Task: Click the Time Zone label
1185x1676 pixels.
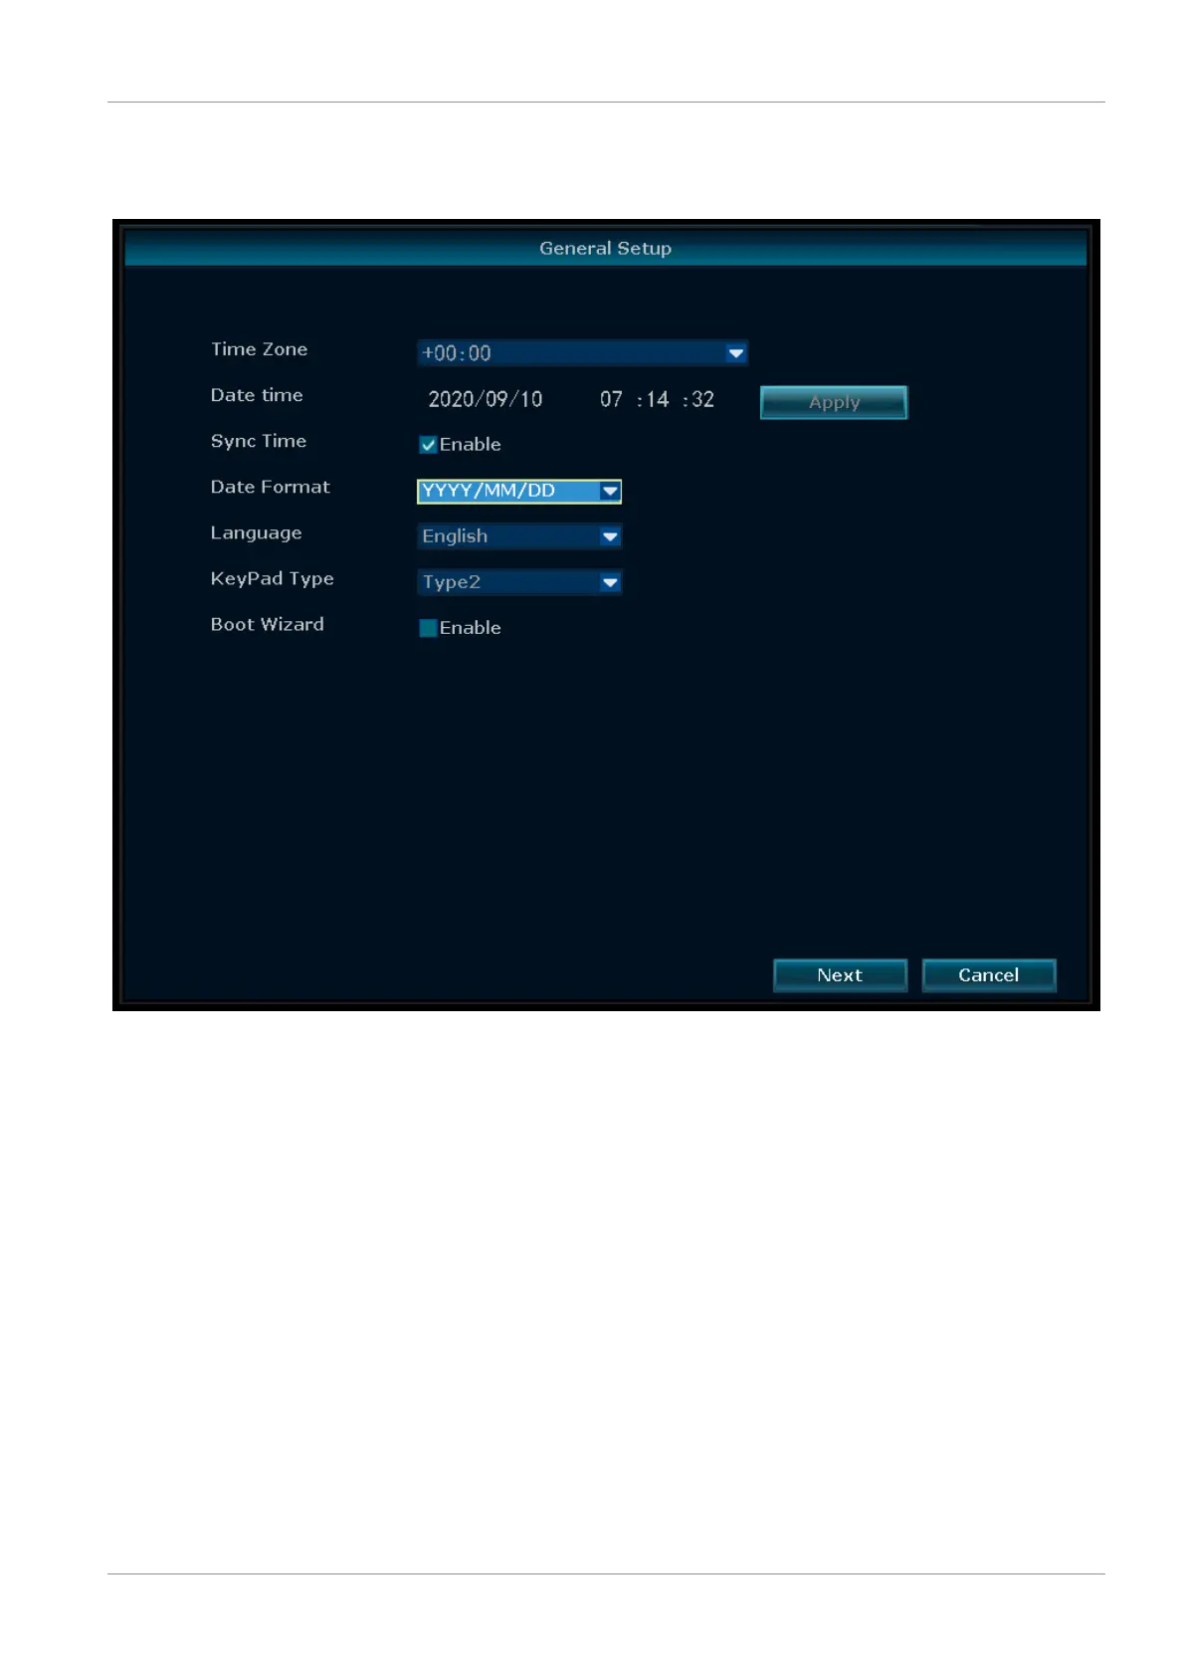Action: (x=259, y=349)
